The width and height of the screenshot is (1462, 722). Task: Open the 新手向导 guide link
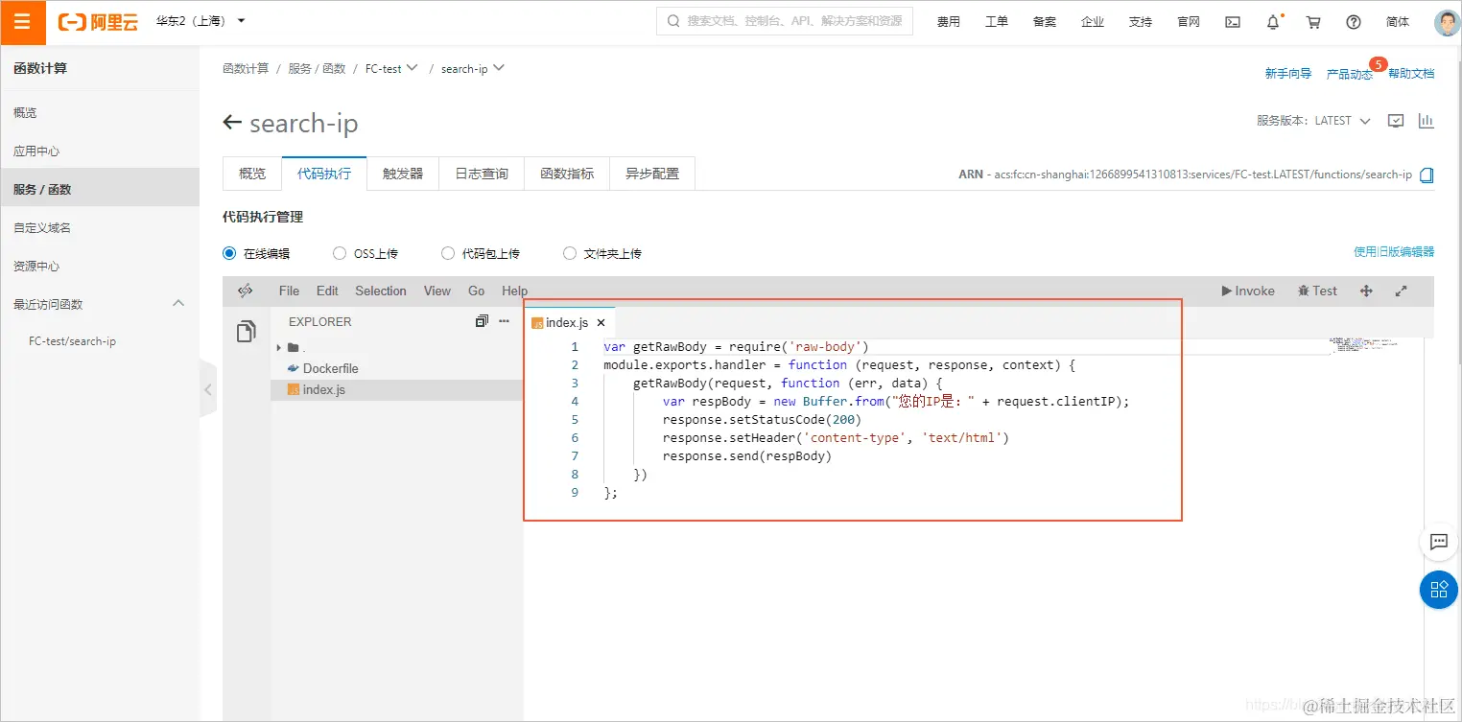1288,72
